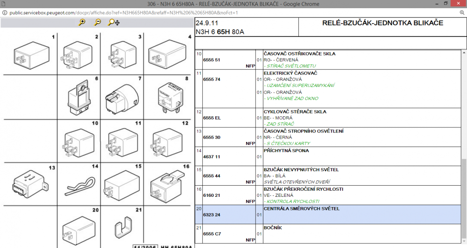Image resolution: width=467 pixels, height=248 pixels.
Task: Click part number 6555 30
Action: (x=212, y=137)
